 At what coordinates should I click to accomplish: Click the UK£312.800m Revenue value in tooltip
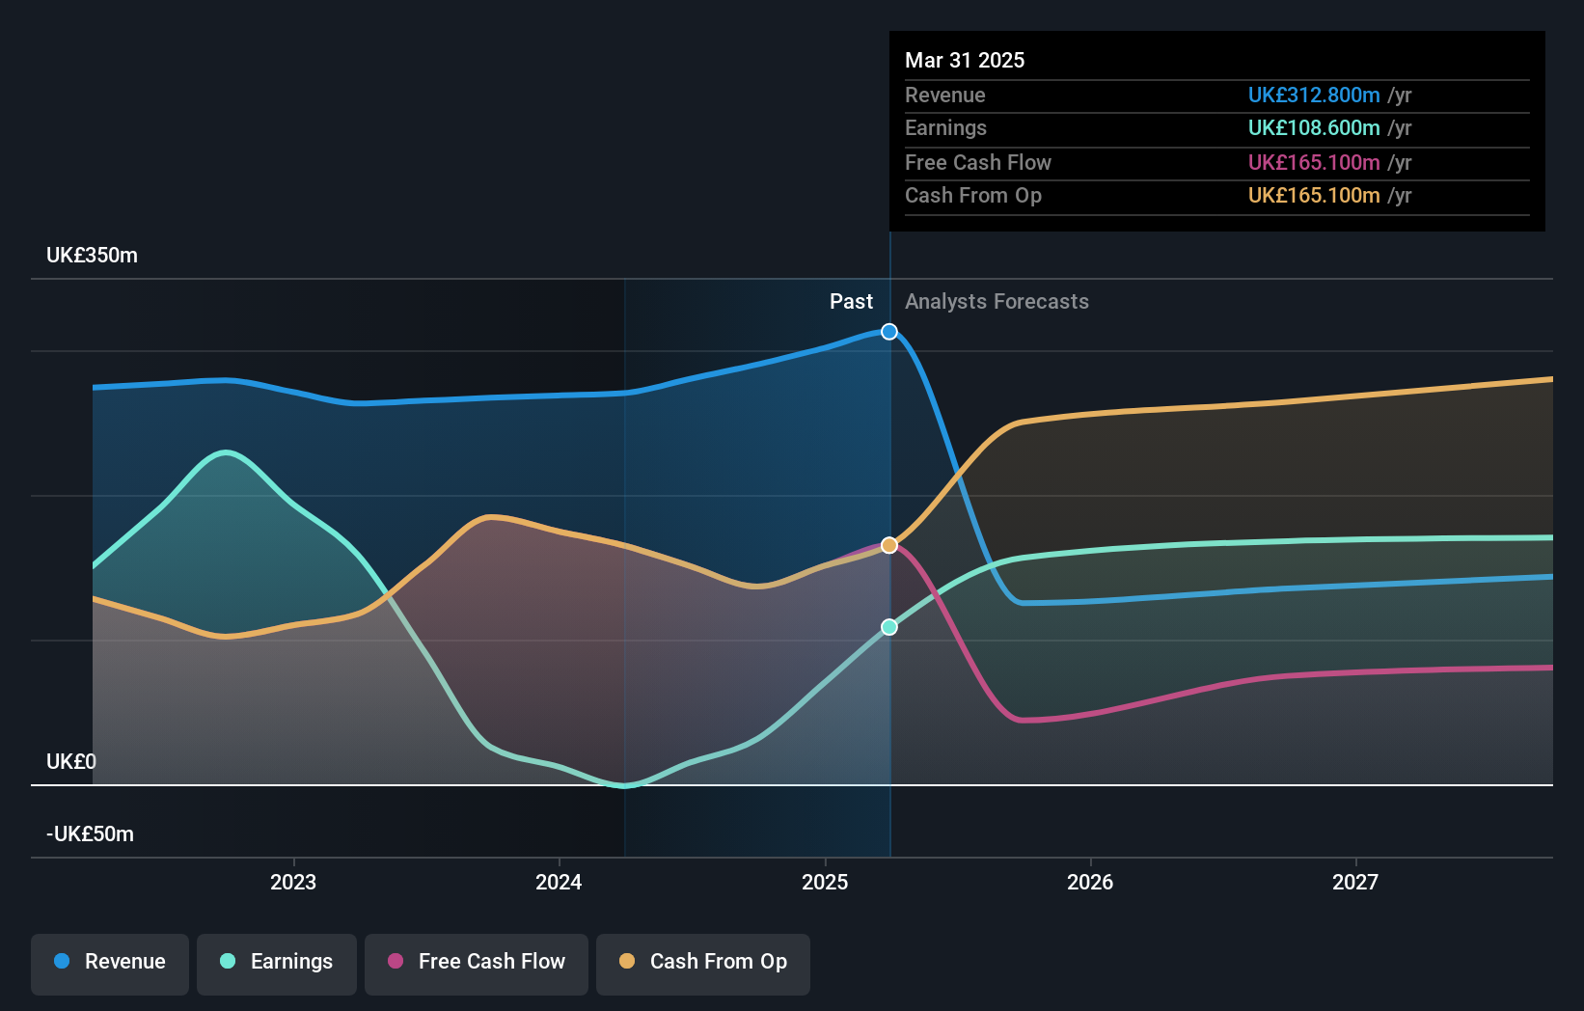click(1312, 95)
